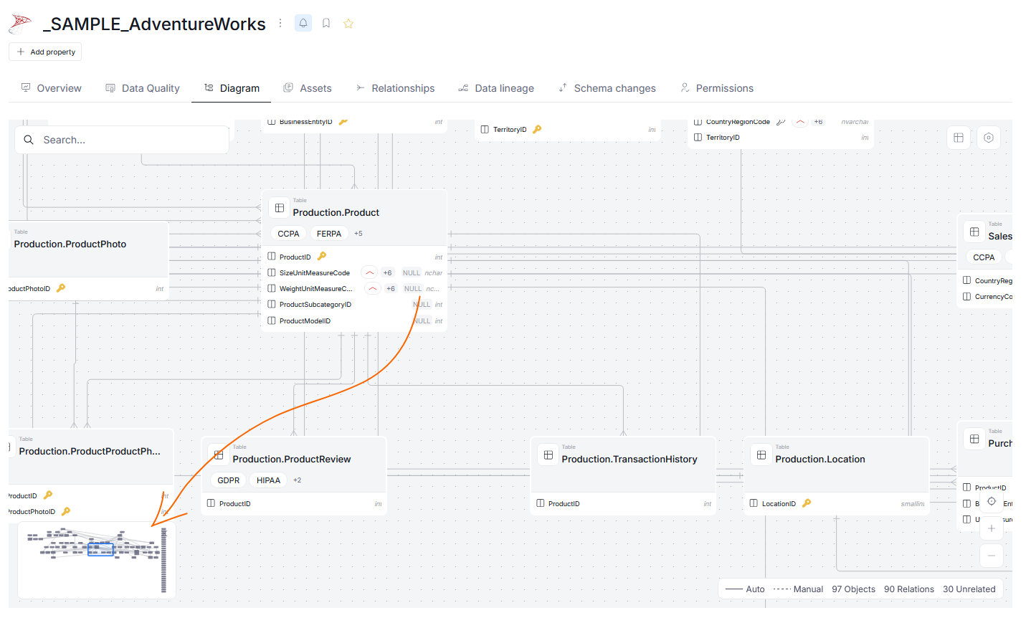Image resolution: width=1026 pixels, height=618 pixels.
Task: Select the Production.ProductPhoto table title
Action: click(70, 244)
